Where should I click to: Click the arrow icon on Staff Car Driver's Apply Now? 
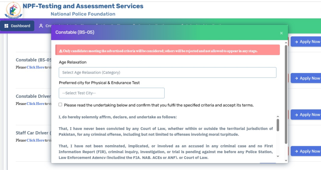296,151
